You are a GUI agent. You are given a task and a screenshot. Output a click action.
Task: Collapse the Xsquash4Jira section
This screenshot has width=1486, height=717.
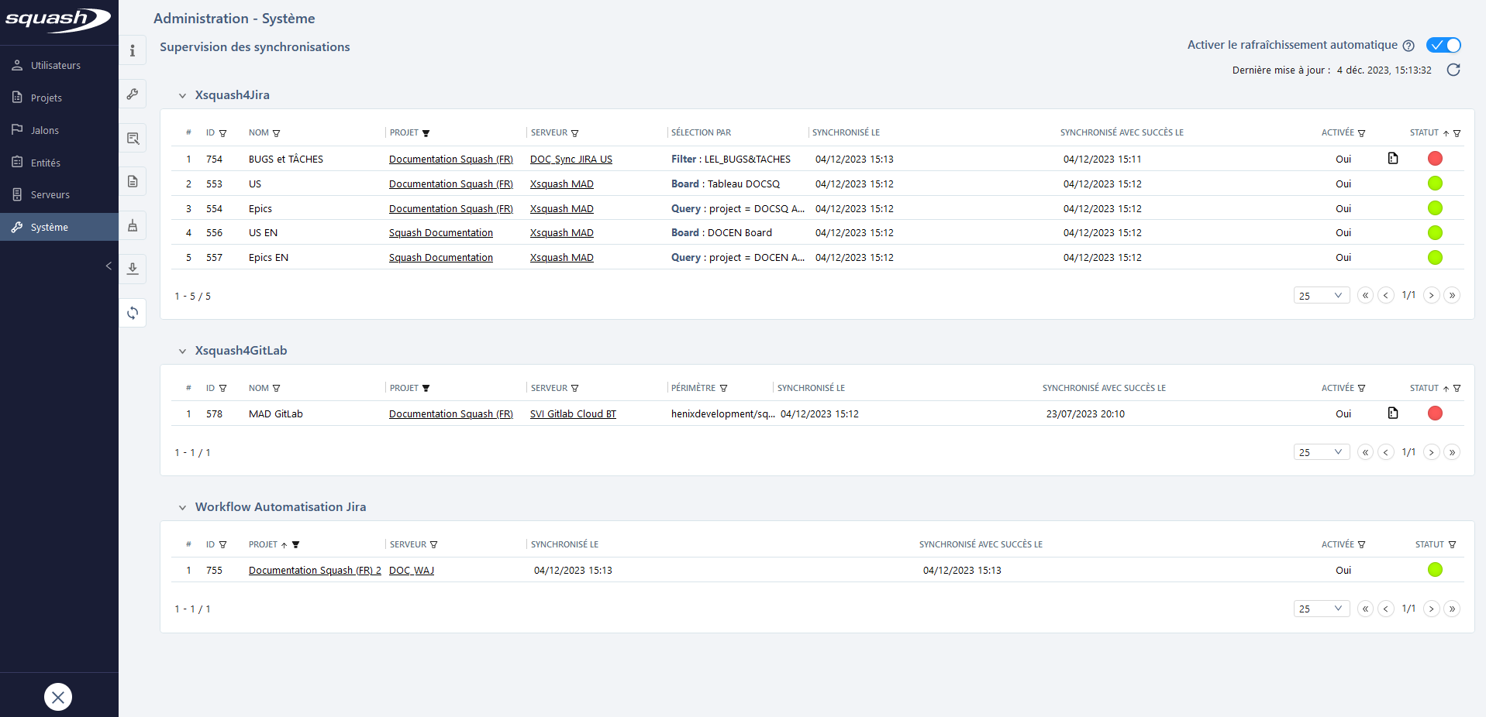(x=182, y=95)
